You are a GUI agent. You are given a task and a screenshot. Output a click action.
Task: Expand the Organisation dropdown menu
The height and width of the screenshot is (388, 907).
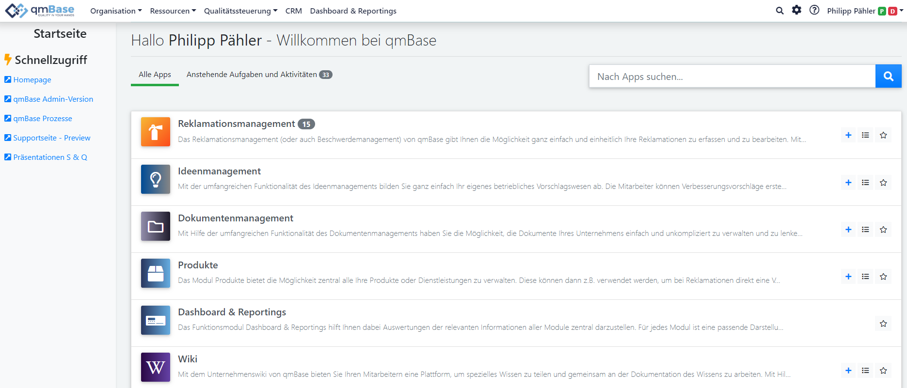[116, 11]
